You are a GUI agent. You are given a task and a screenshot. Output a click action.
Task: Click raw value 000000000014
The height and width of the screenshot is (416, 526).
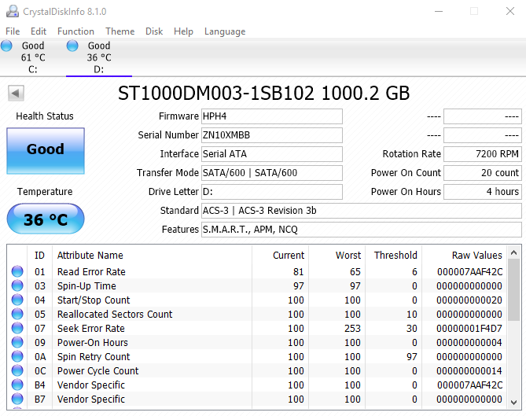click(x=469, y=370)
